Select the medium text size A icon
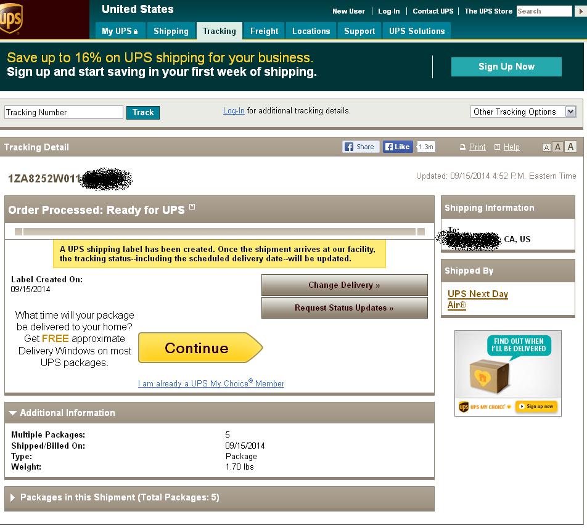 pyautogui.click(x=558, y=147)
